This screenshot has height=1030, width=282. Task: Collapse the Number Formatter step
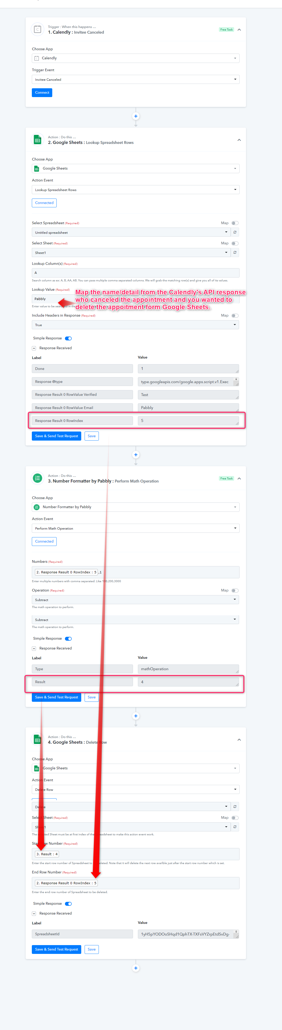point(239,479)
